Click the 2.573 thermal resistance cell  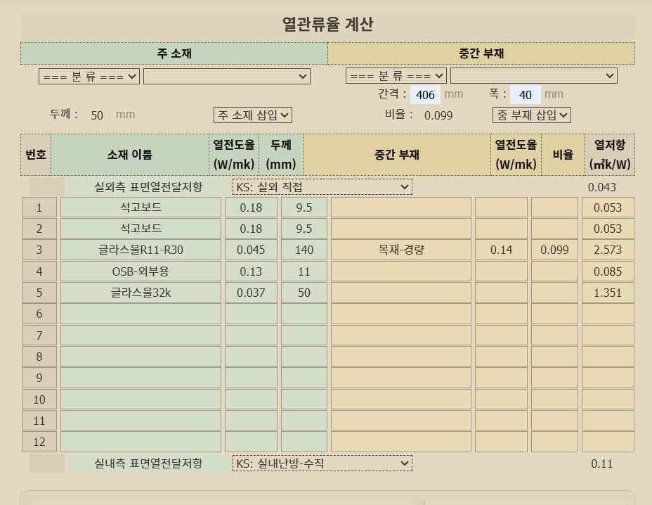608,250
